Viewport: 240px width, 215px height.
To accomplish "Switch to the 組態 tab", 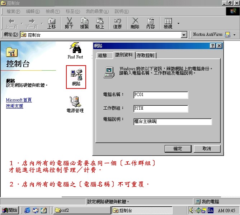I will [104, 55].
